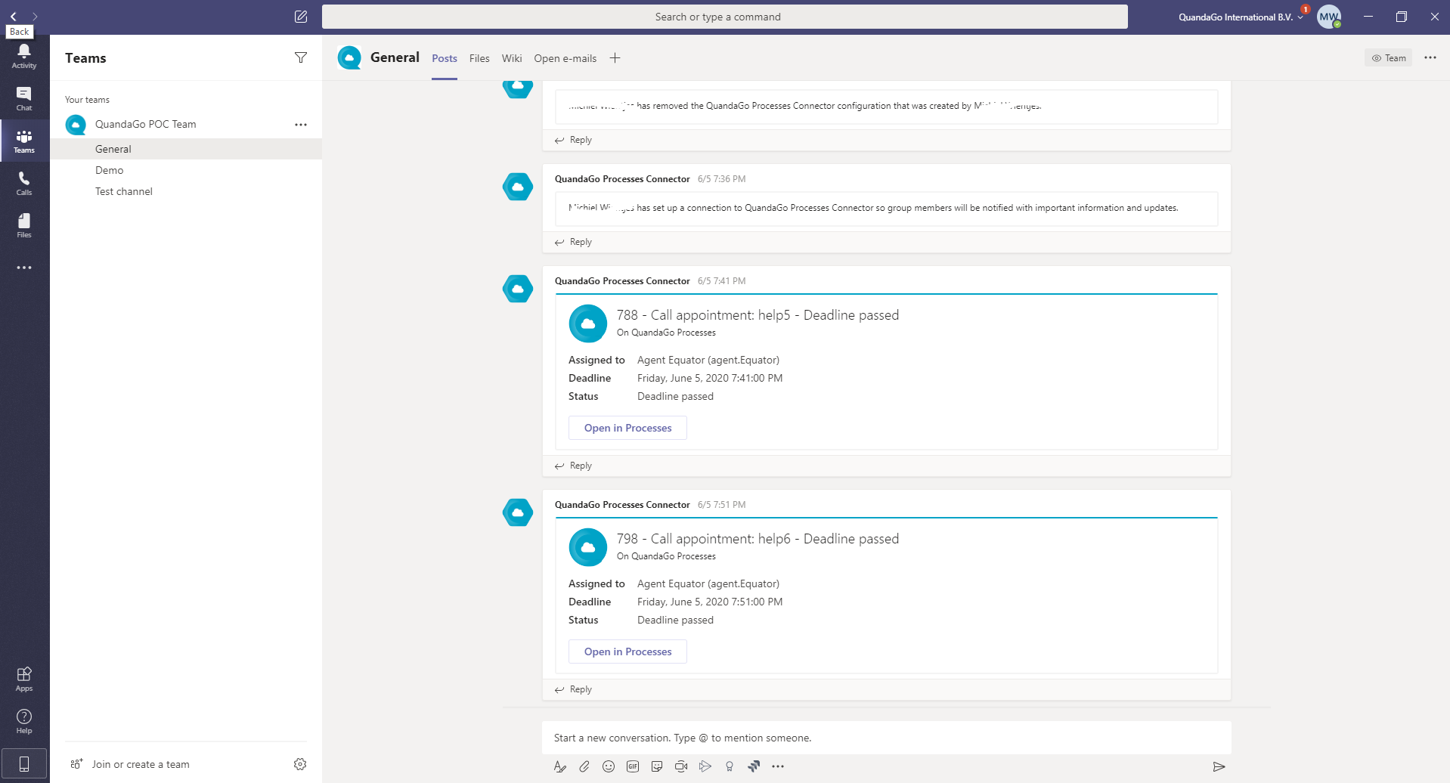Select the Demo channel
Image resolution: width=1450 pixels, height=783 pixels.
tap(186, 170)
